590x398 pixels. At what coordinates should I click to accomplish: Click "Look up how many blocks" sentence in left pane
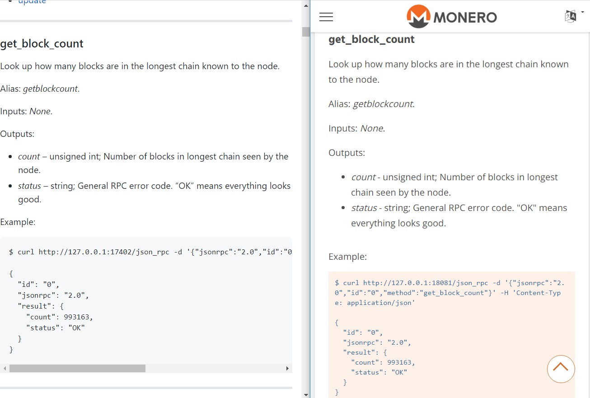coord(140,66)
